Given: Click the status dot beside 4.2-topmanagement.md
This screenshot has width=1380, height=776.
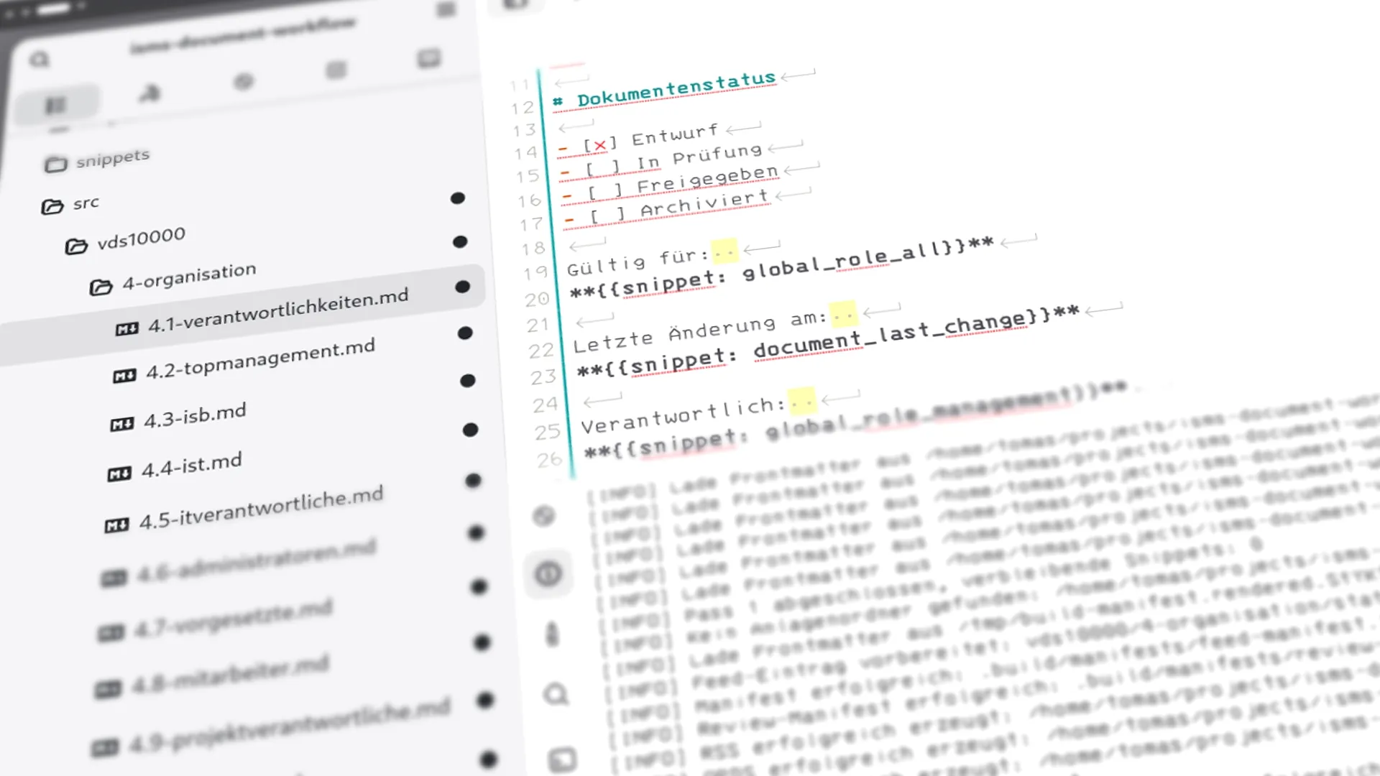Looking at the screenshot, I should [465, 333].
